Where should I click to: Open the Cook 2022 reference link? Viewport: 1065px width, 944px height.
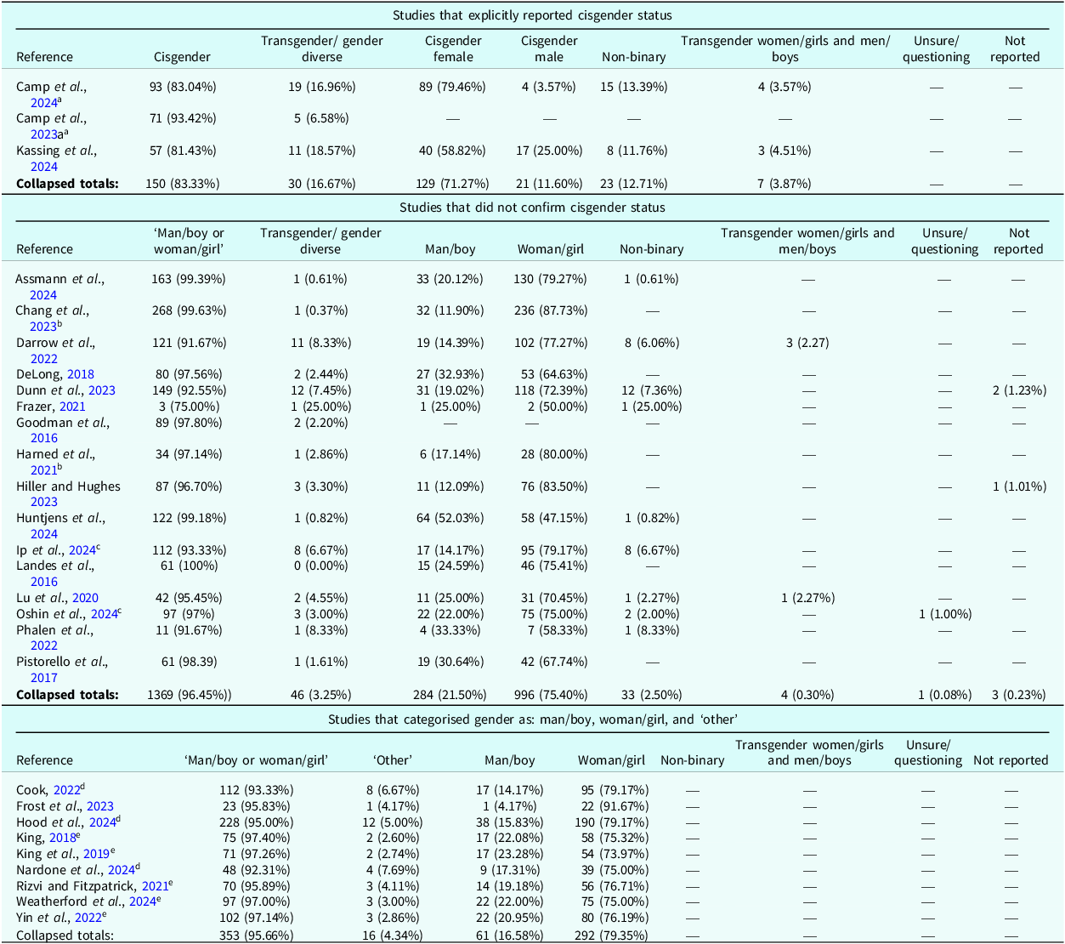(x=66, y=790)
